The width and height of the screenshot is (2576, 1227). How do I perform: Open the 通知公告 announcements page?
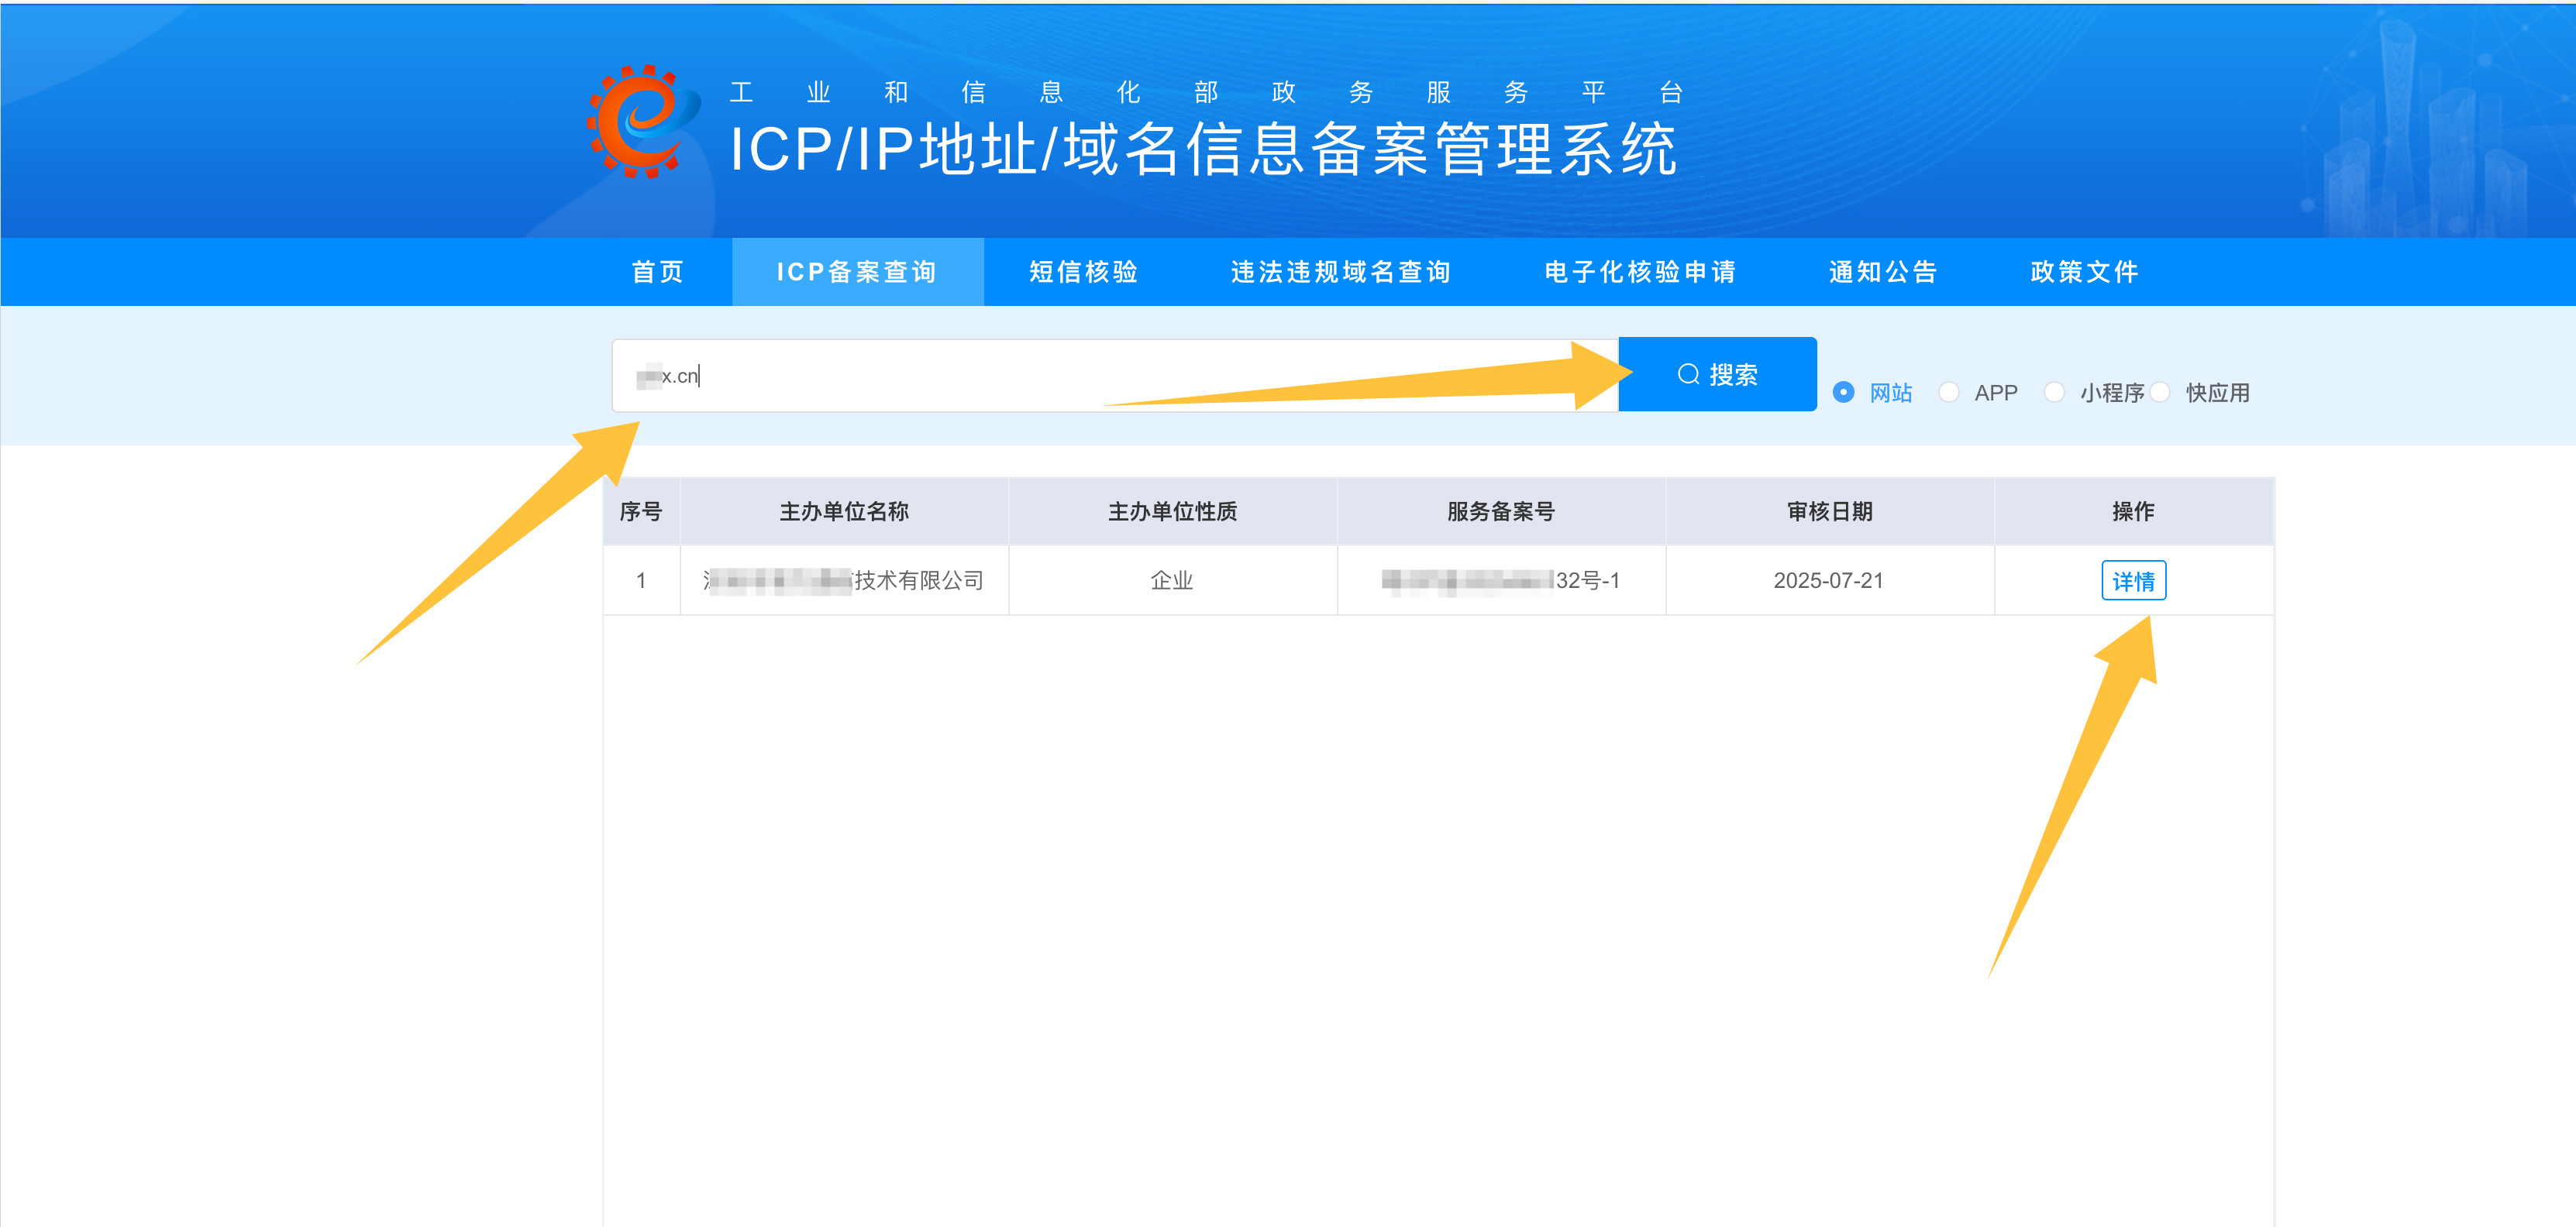(1882, 271)
